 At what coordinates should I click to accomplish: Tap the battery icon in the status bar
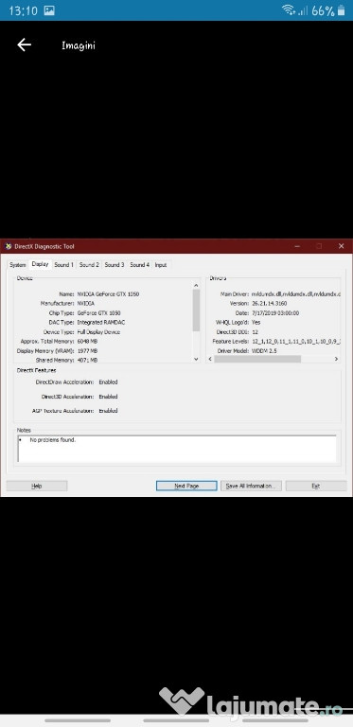click(342, 10)
